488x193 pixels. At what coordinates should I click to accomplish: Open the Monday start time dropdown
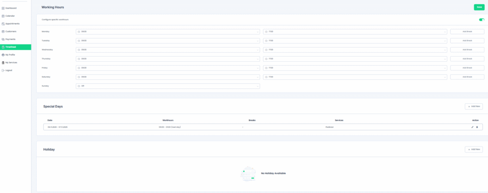click(168, 32)
